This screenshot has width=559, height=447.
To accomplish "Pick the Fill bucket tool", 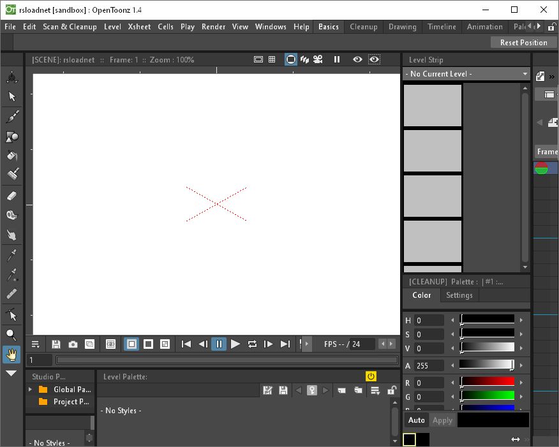I will tap(12, 156).
